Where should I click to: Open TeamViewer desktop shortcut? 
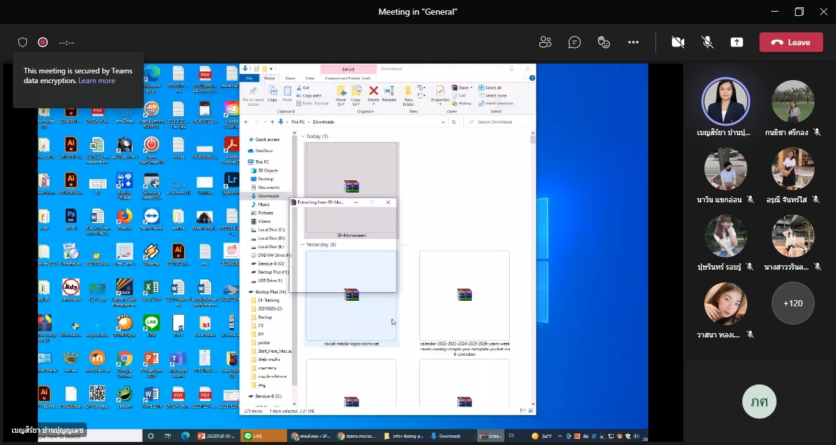151,219
